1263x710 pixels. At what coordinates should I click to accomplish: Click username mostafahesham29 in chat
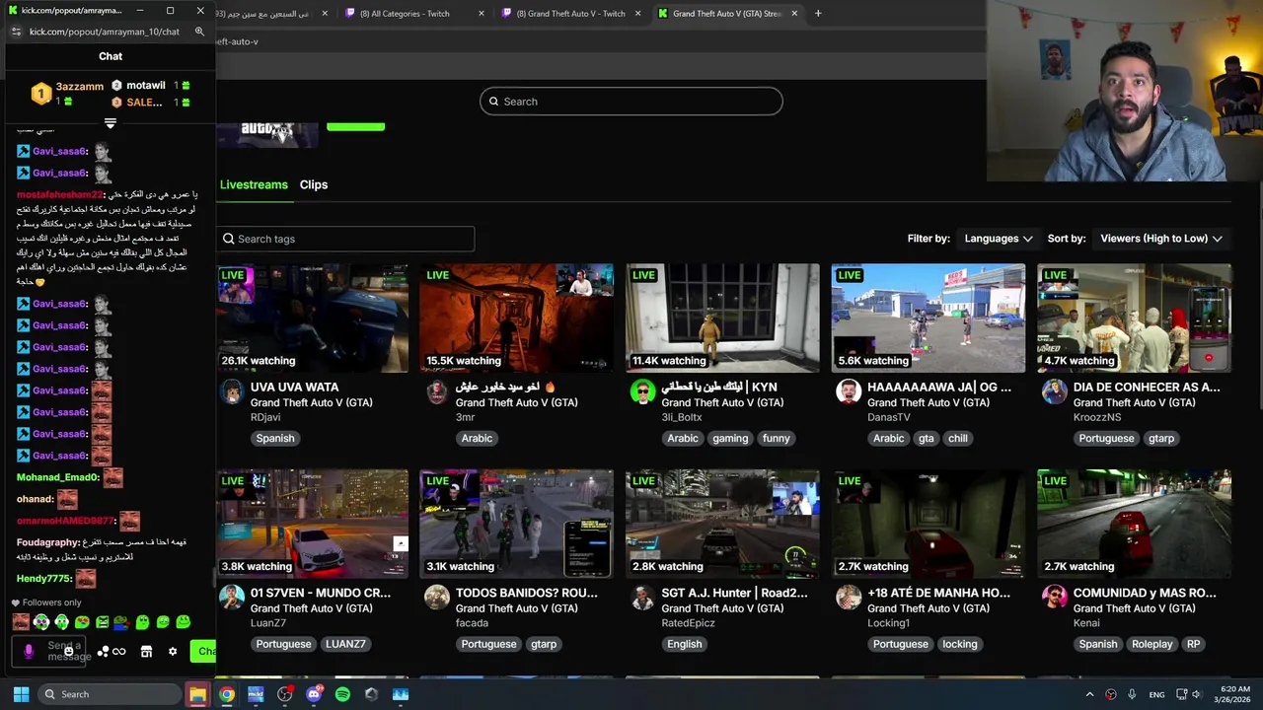tap(60, 195)
